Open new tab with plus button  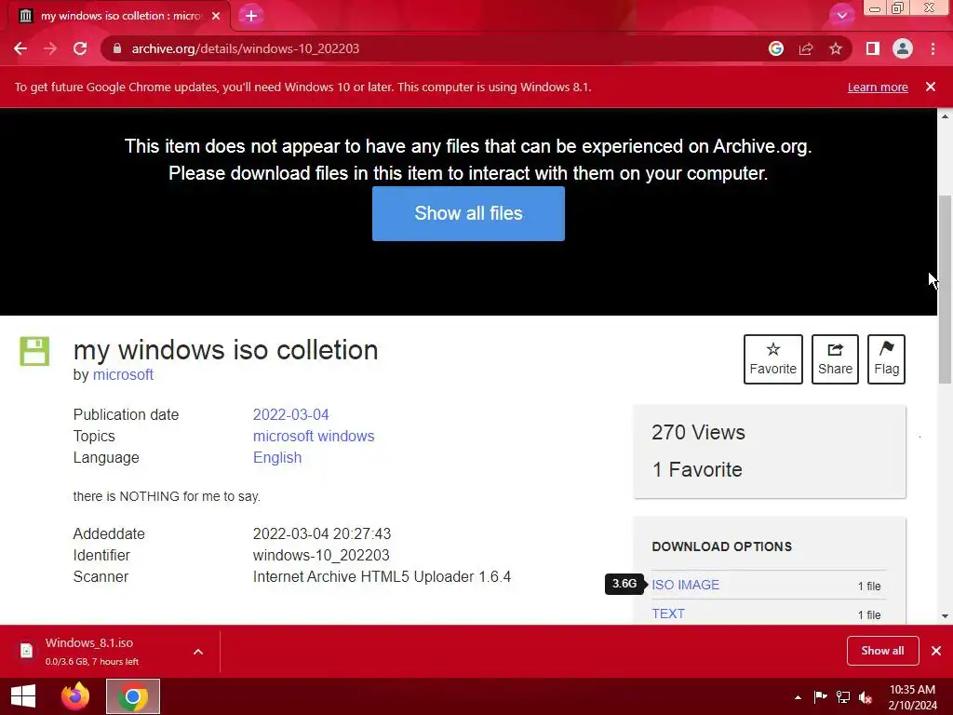click(251, 16)
